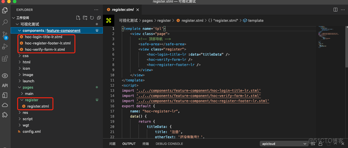
Task: Switch to the 终端 panel tab
Action: click(x=146, y=144)
